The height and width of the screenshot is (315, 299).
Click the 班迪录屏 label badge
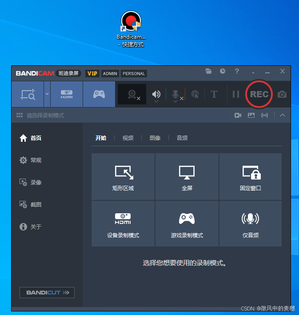point(68,73)
